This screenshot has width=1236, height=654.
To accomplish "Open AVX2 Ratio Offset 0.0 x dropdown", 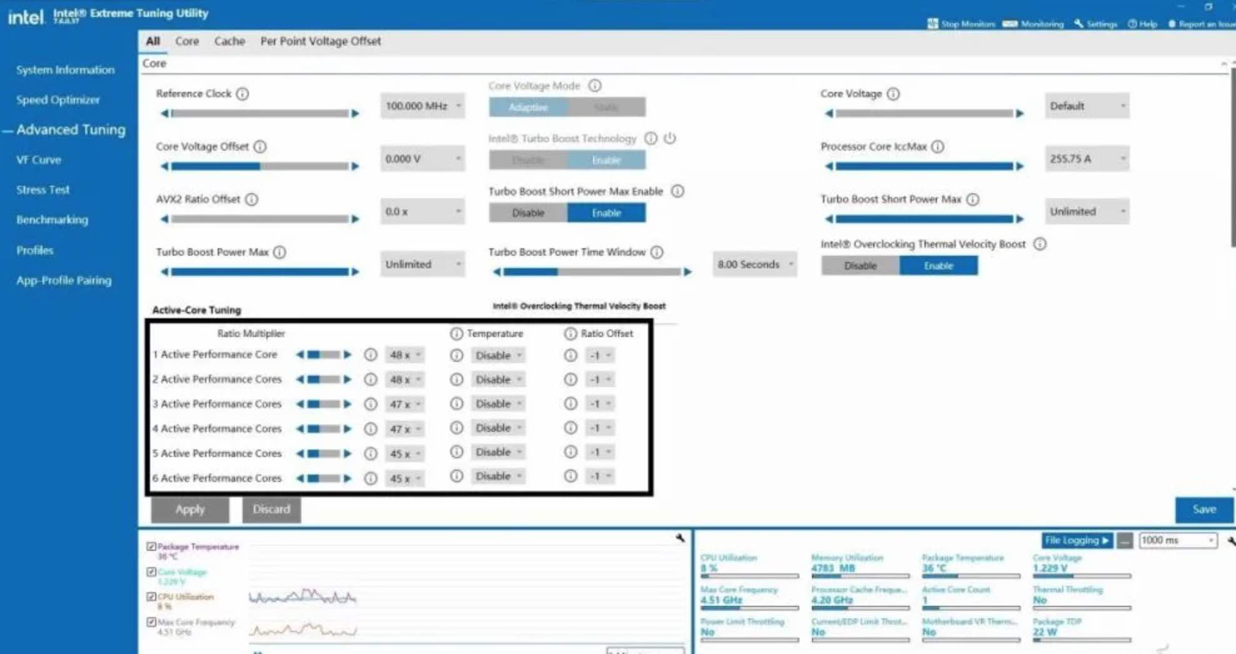I will coord(422,212).
